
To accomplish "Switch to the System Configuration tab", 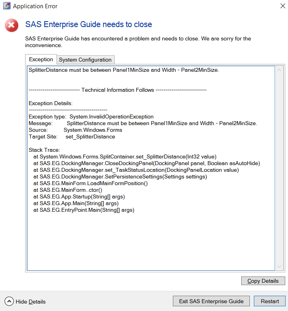I will tap(85, 60).
